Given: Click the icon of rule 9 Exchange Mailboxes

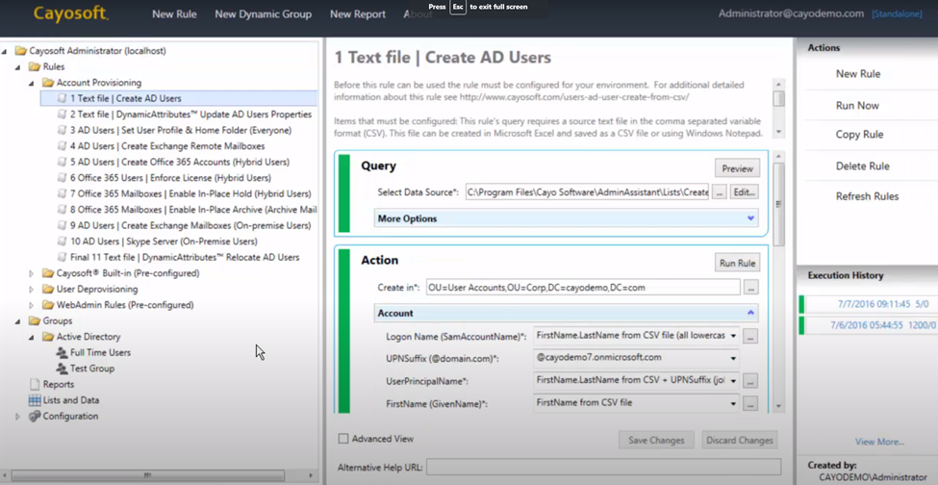Looking at the screenshot, I should [x=63, y=225].
